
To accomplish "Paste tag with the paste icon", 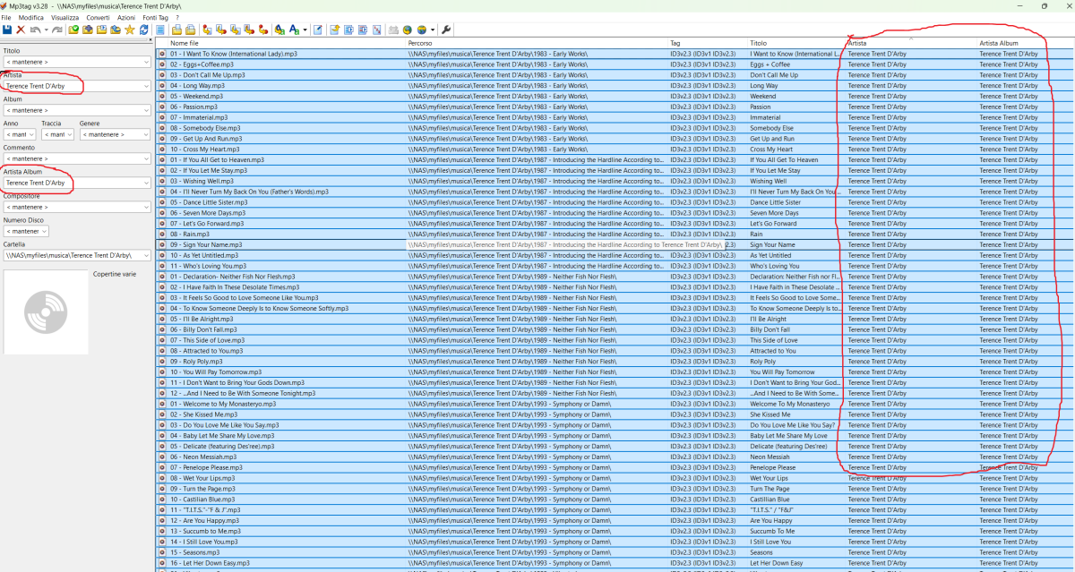I will (x=191, y=30).
